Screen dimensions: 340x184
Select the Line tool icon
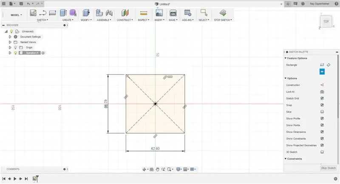[43, 13]
